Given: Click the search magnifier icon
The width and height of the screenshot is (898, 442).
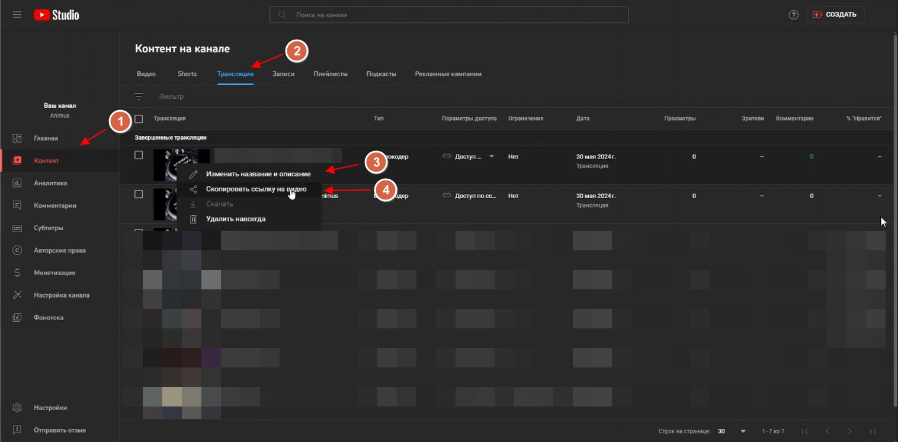Looking at the screenshot, I should [x=283, y=15].
